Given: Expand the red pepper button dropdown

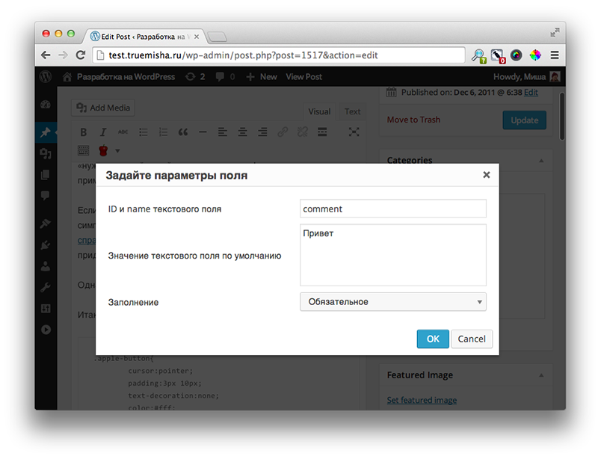Looking at the screenshot, I should (117, 151).
